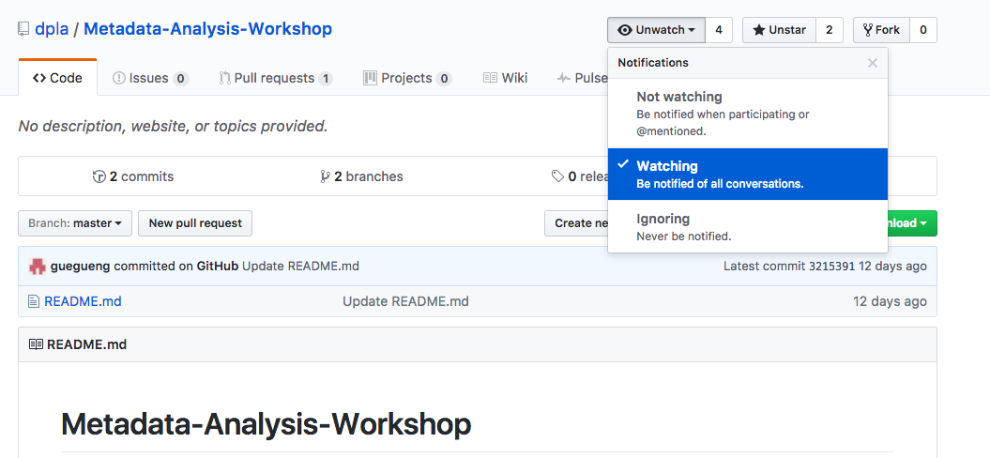Toggle the Unwatch dropdown button
The height and width of the screenshot is (458, 990).
656,30
